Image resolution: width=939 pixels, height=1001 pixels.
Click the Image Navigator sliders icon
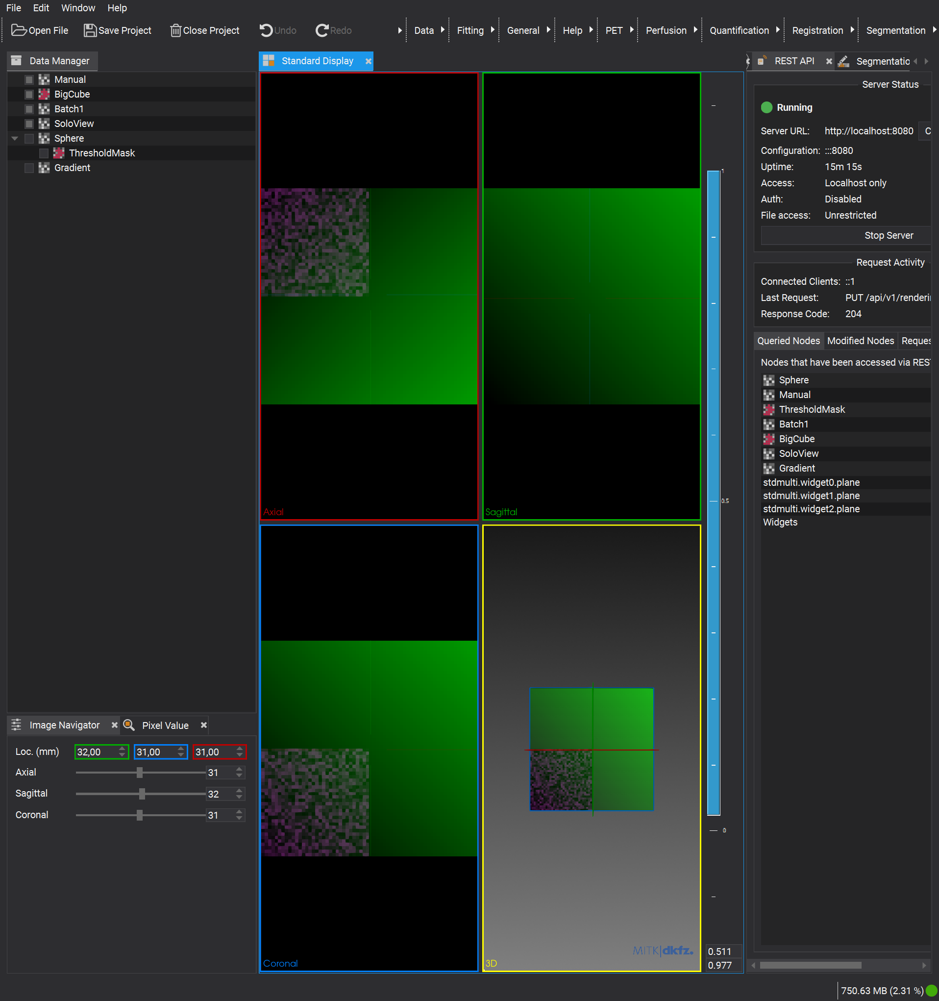pyautogui.click(x=17, y=725)
